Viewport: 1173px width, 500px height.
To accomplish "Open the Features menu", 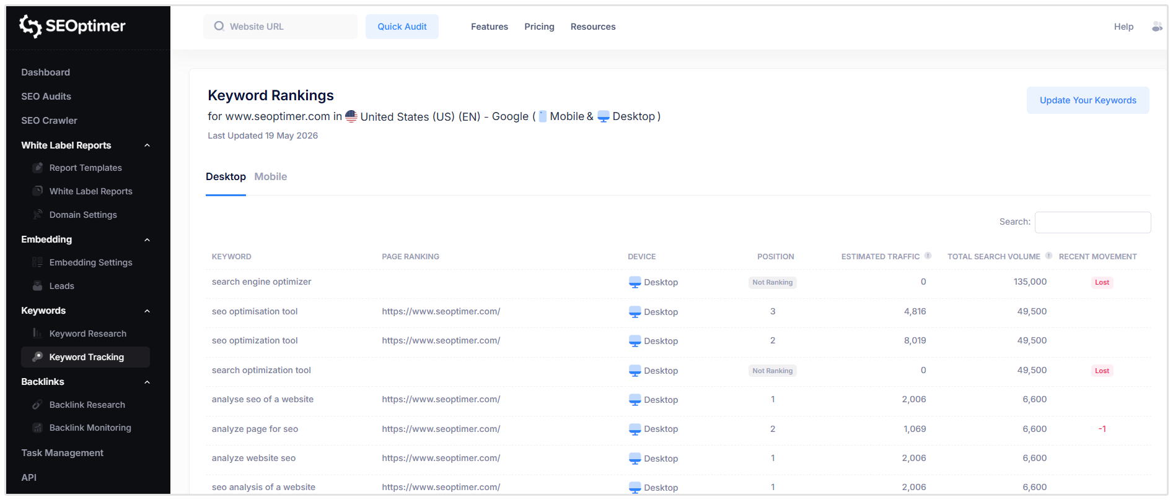I will 490,27.
